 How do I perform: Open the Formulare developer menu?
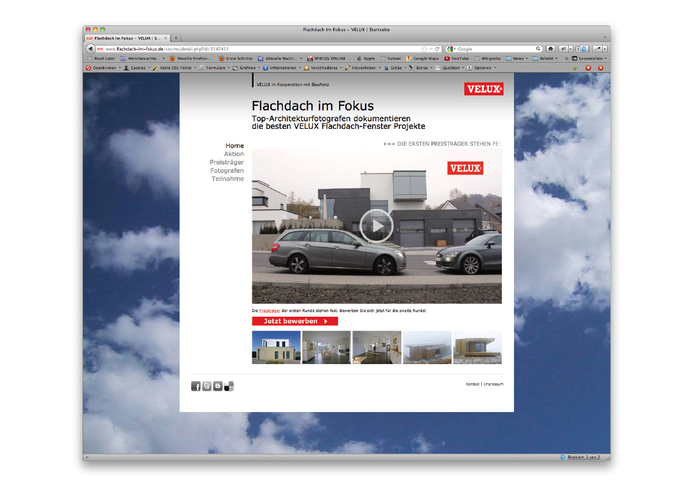coord(214,68)
